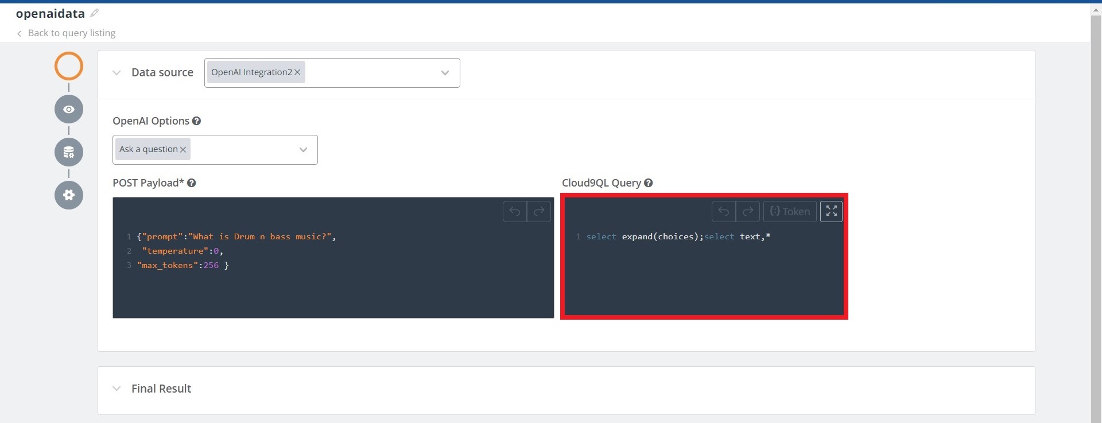Screen dimensions: 1102x423
Task: Click the pencil icon to rename openaidata
Action: click(x=95, y=13)
